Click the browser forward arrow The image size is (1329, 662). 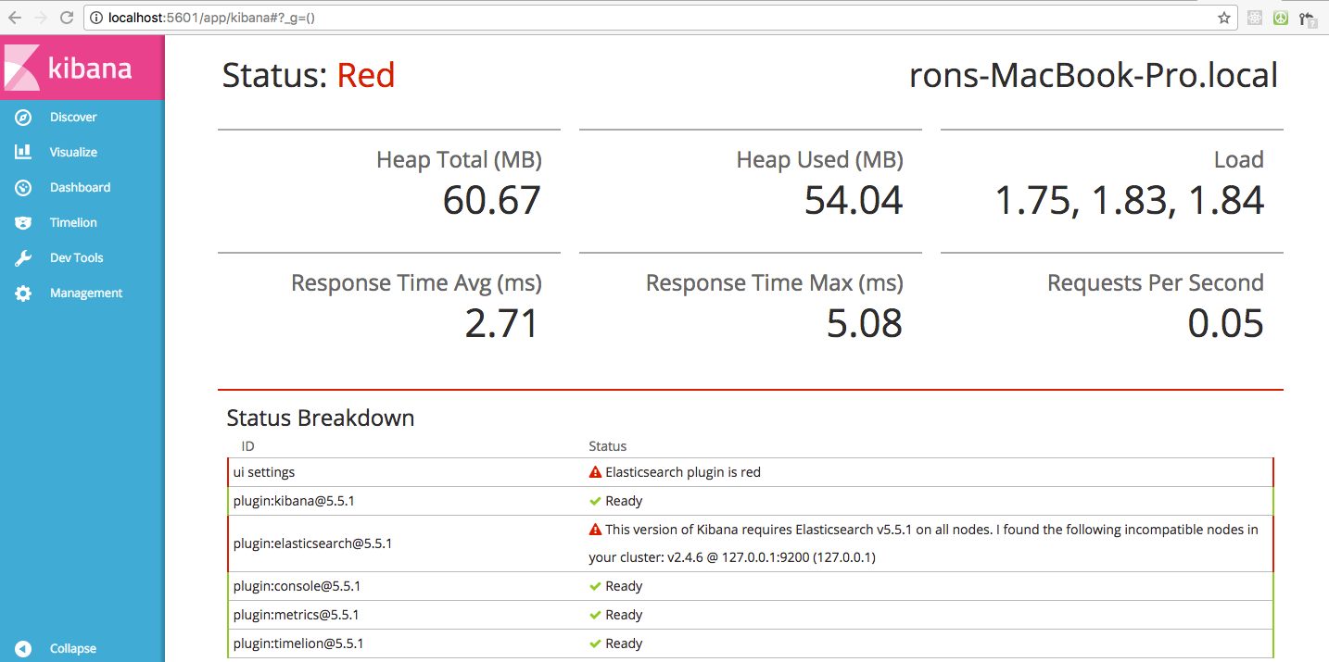pos(40,18)
